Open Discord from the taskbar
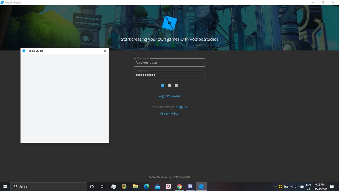Screen dimensions: 339x191 (x=190, y=186)
